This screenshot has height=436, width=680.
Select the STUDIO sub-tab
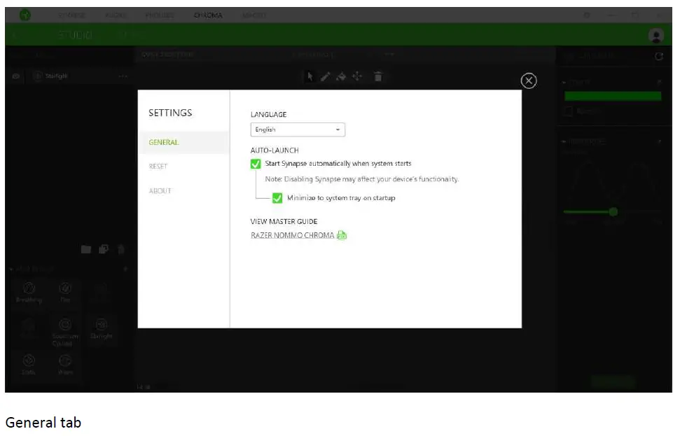pyautogui.click(x=76, y=35)
